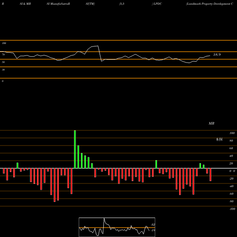Click the '30' level label on RSI axis
The height and width of the screenshot is (237, 237).
(x=3, y=70)
